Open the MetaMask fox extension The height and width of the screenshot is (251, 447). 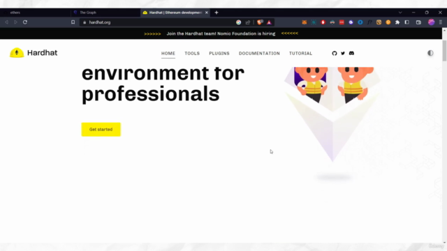[x=305, y=22]
